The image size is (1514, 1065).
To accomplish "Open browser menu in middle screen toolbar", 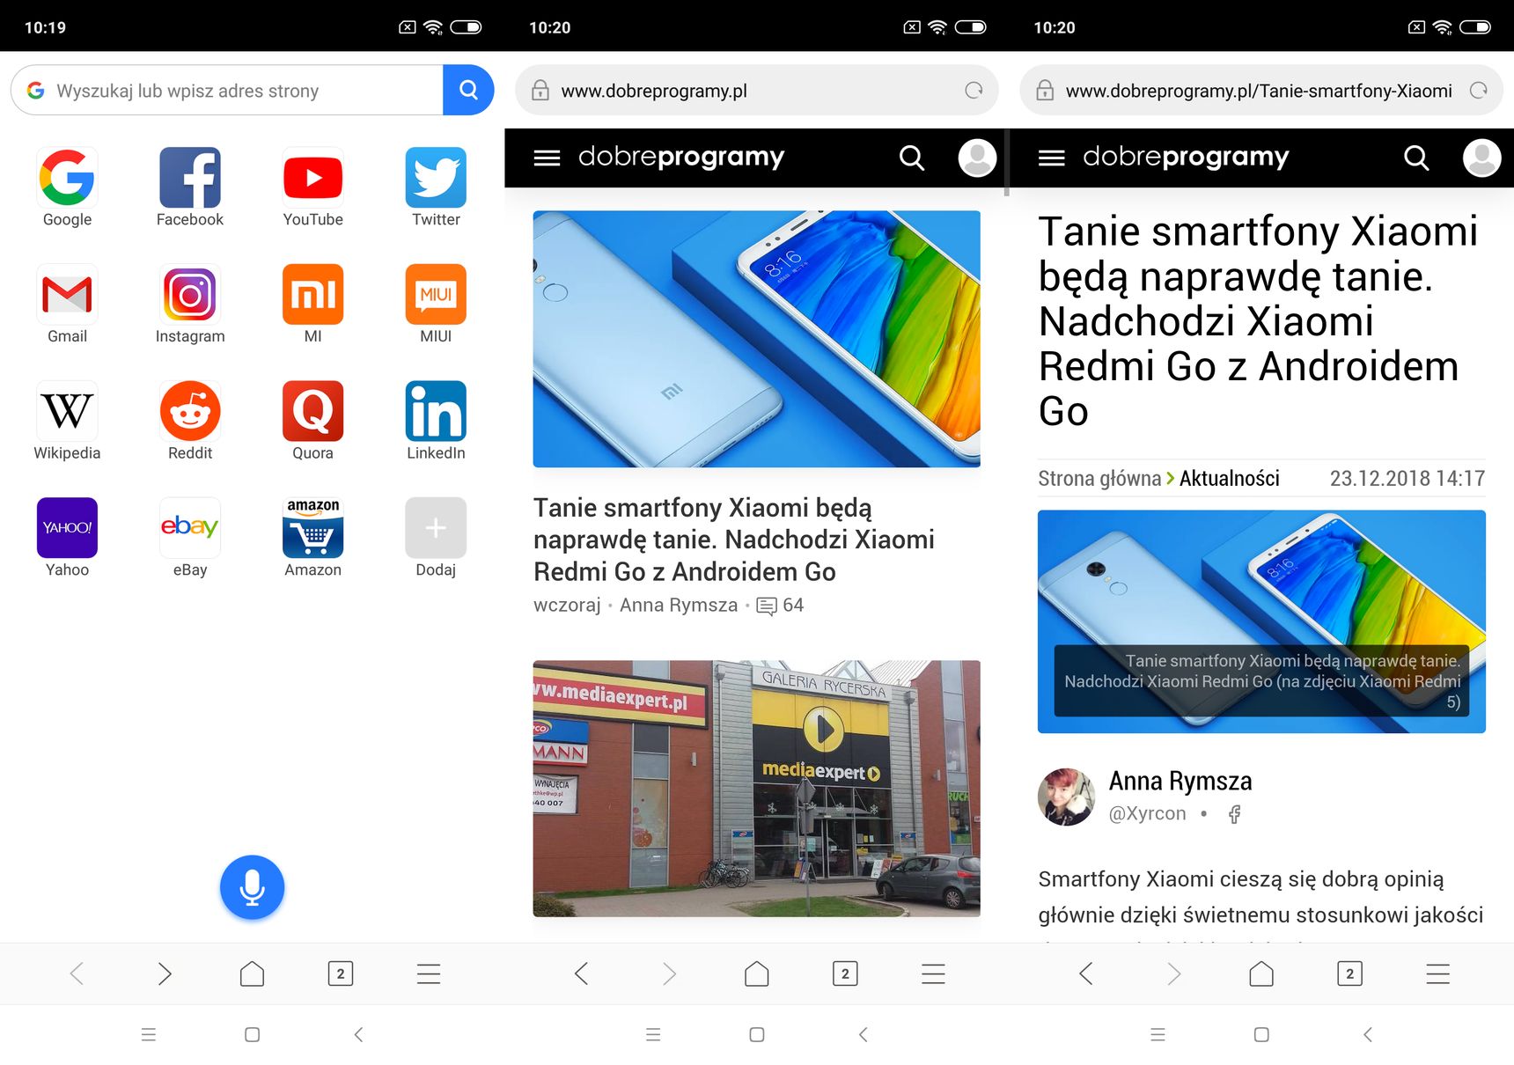I will pyautogui.click(x=933, y=973).
